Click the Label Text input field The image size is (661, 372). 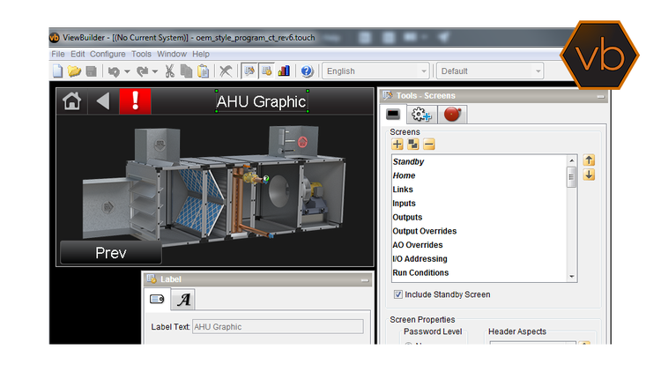click(x=277, y=327)
